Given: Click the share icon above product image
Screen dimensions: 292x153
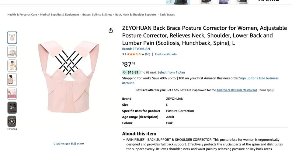Looking at the screenshot, I should (x=111, y=30).
